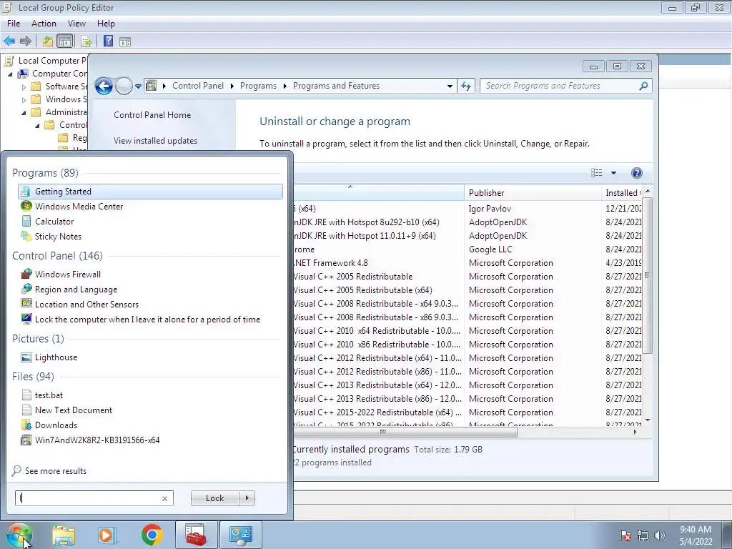Click Control Panel in the address breadcrumb
Viewport: 732px width, 549px height.
(x=198, y=86)
